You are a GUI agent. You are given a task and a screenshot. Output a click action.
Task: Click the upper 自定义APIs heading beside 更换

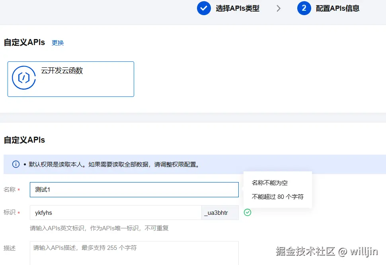(x=24, y=42)
